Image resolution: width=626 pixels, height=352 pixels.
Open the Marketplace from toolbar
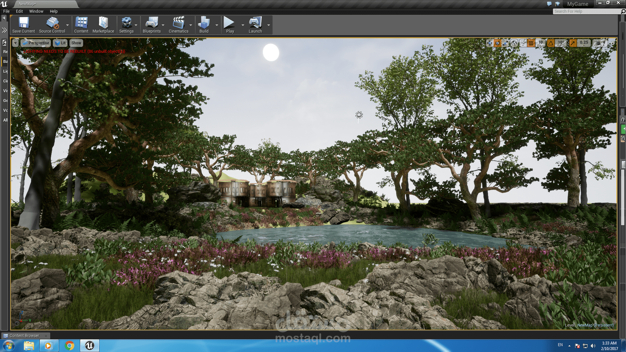(x=103, y=25)
